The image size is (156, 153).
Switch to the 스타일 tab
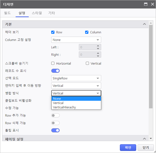click(x=37, y=13)
